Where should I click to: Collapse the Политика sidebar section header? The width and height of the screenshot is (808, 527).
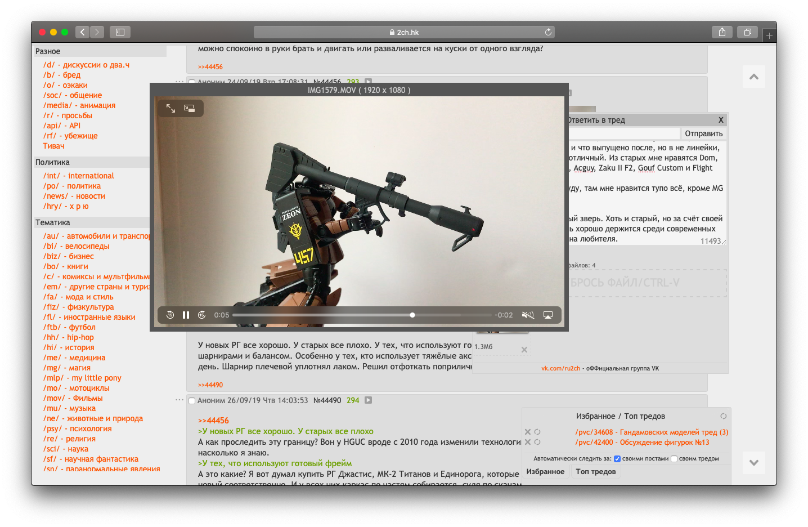pyautogui.click(x=92, y=162)
